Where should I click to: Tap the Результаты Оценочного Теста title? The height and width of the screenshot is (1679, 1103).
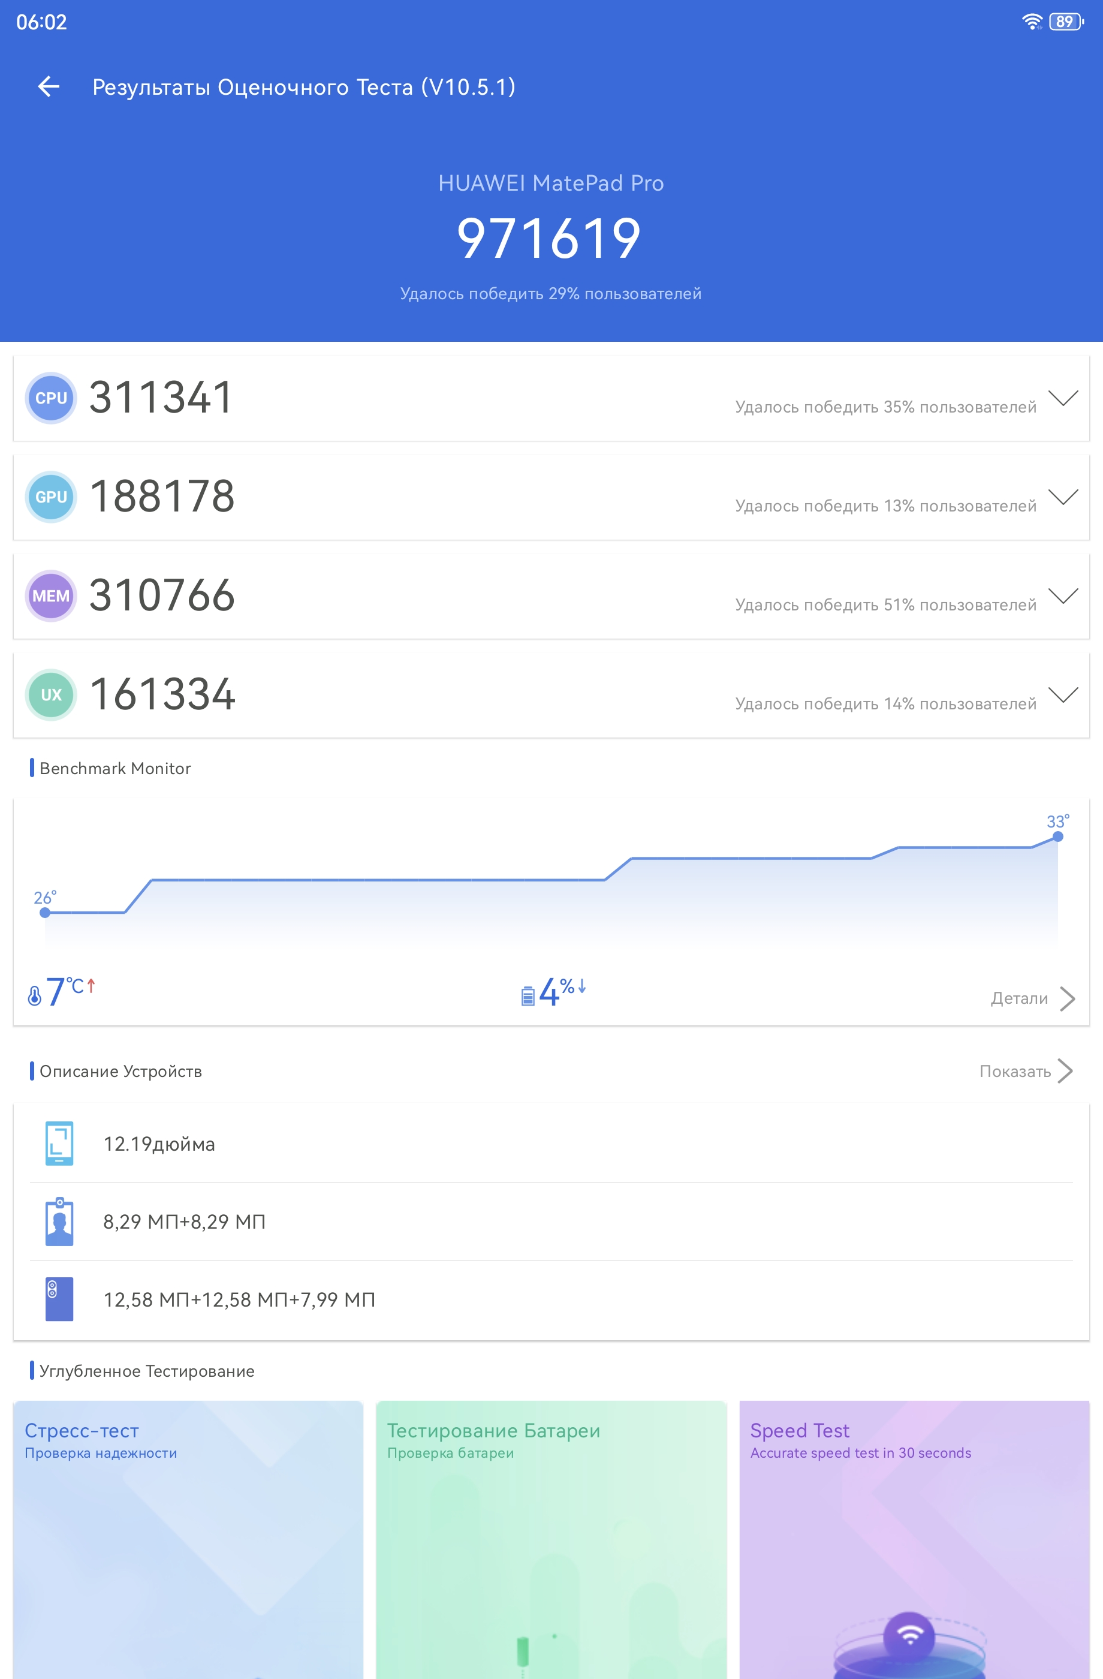[304, 87]
